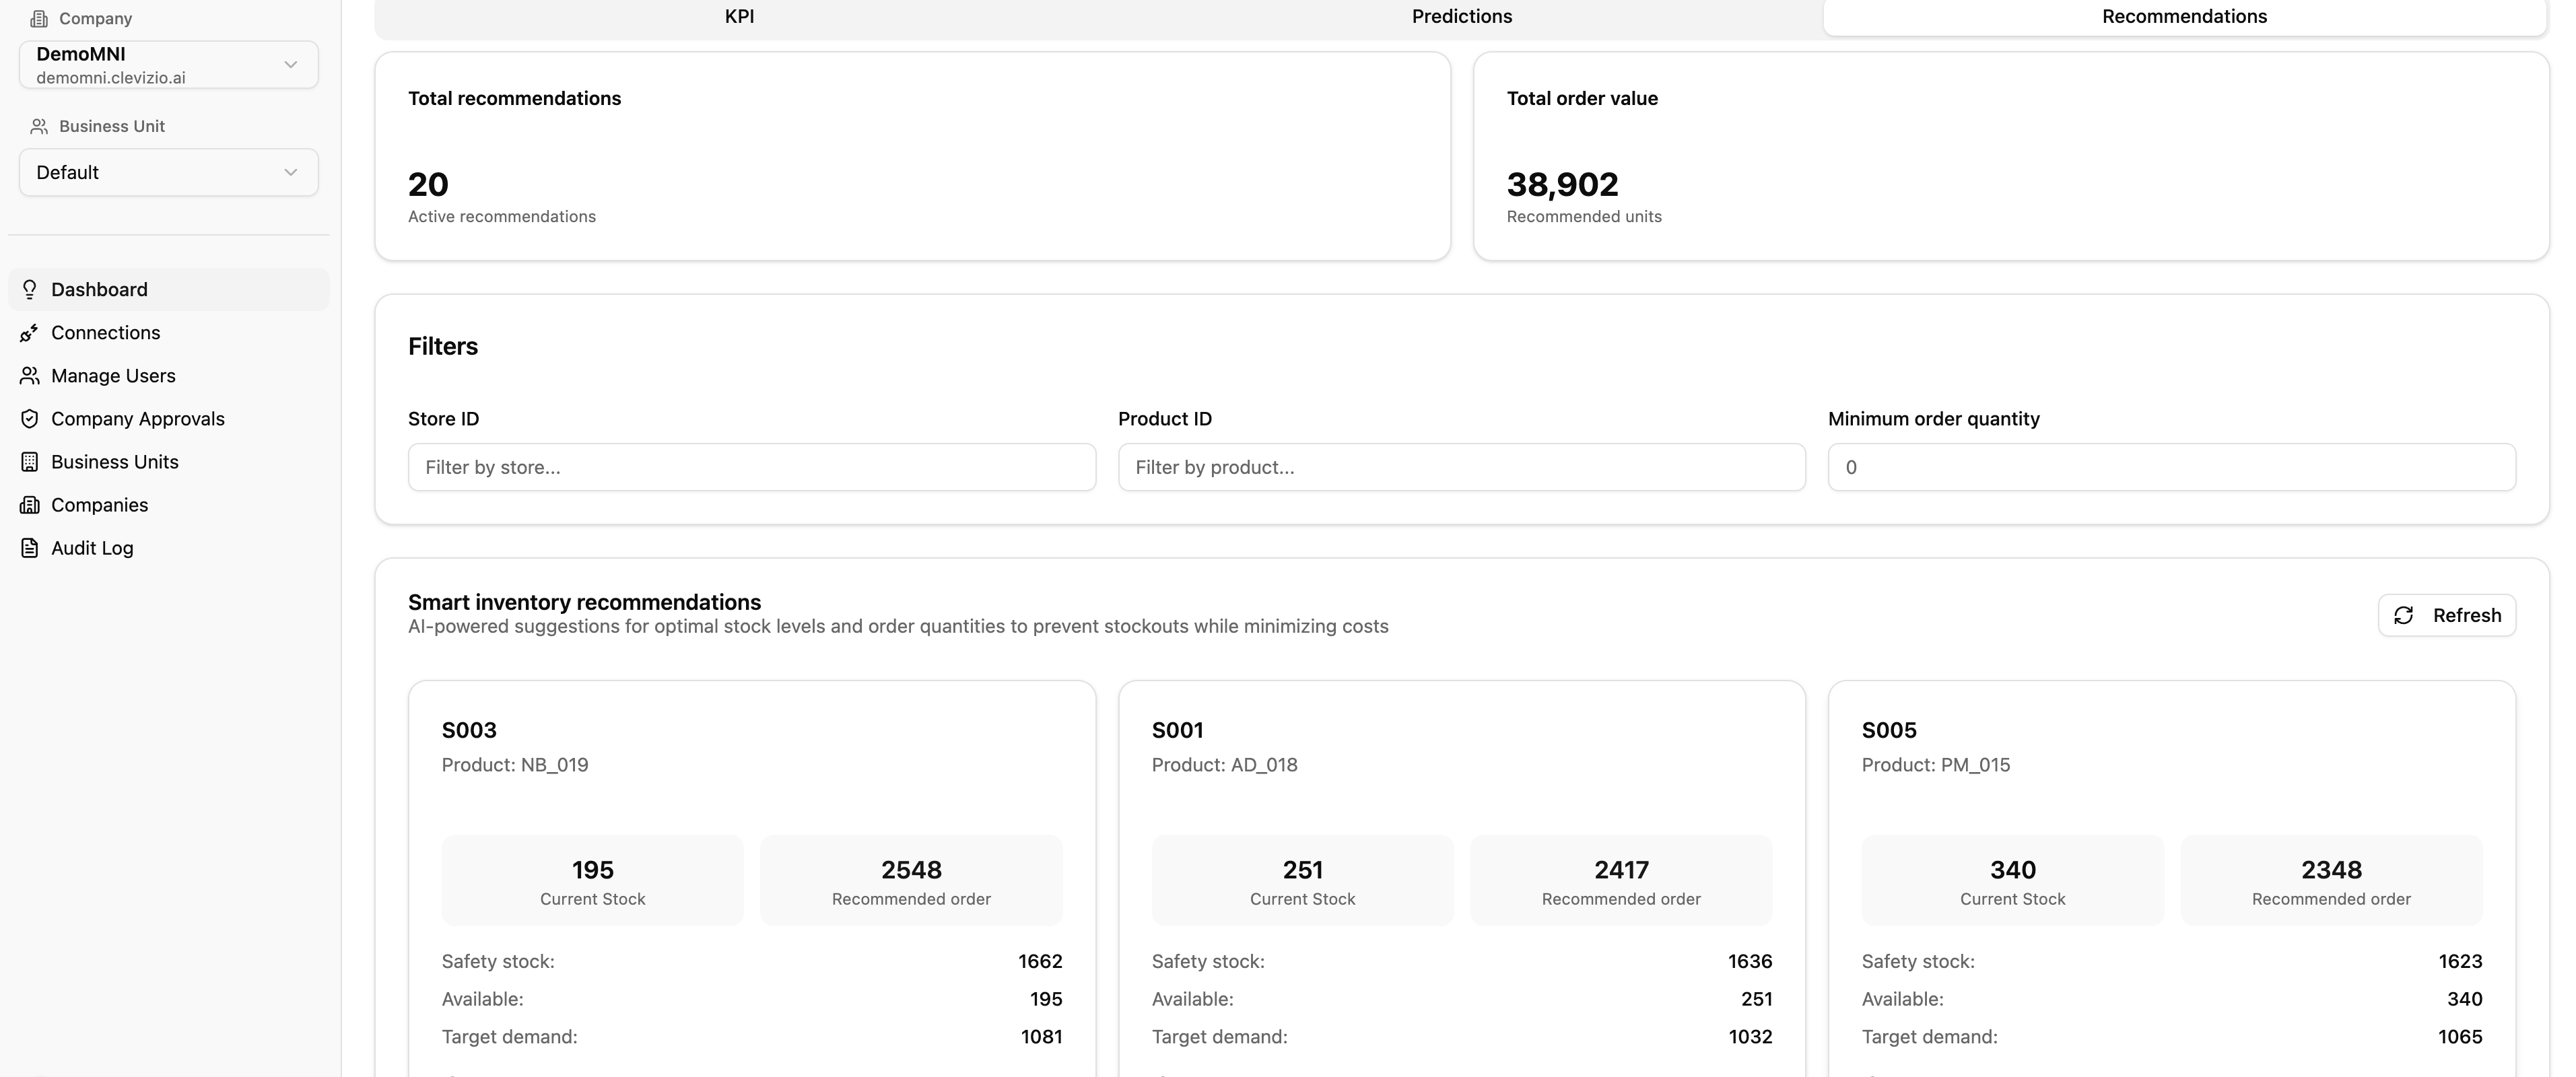Image resolution: width=2576 pixels, height=1077 pixels.
Task: Switch to the KPI tab
Action: (739, 17)
